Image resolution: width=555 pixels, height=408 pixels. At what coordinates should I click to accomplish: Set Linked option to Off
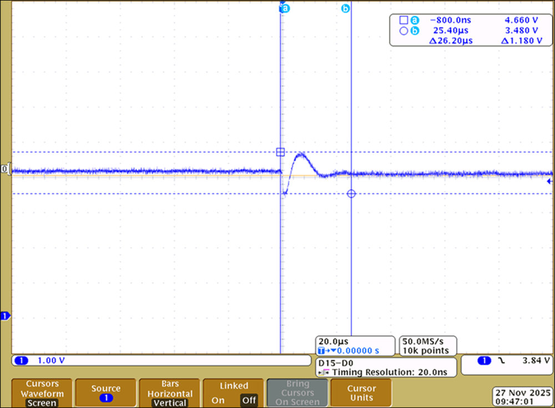click(248, 400)
